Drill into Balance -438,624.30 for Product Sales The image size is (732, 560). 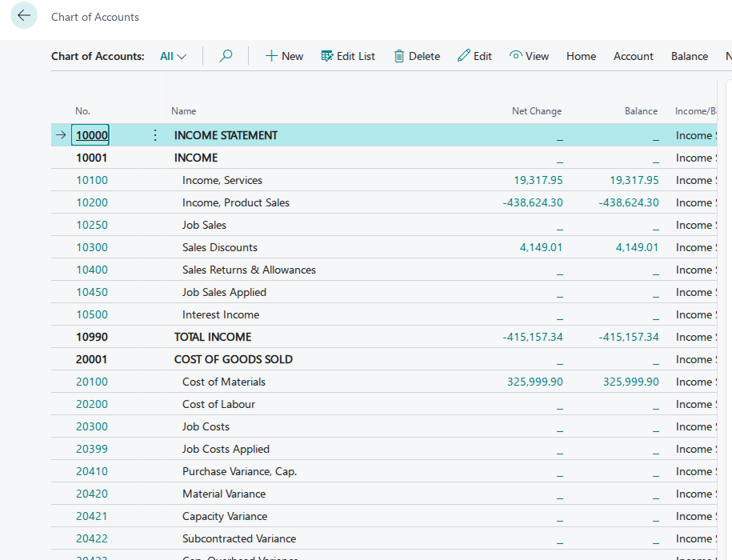pos(629,202)
